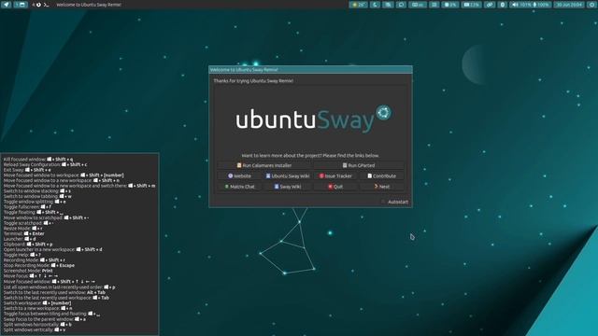Viewport: 598px width, 336px height.
Task: Open the power menu icon
Action: [591, 5]
